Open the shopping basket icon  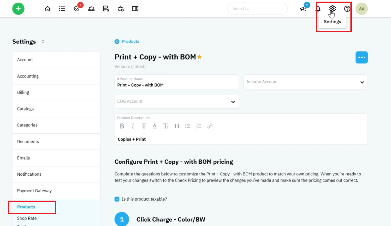[121, 9]
